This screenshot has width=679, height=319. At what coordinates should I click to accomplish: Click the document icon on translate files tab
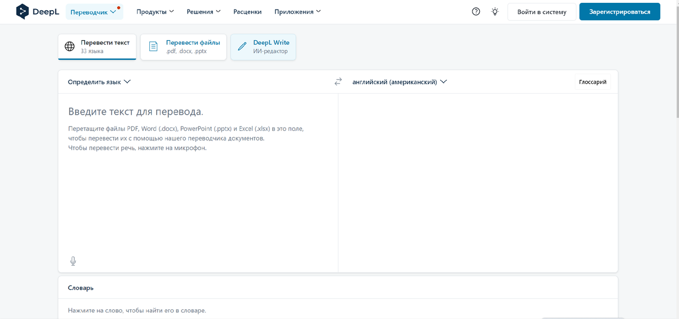pyautogui.click(x=153, y=47)
